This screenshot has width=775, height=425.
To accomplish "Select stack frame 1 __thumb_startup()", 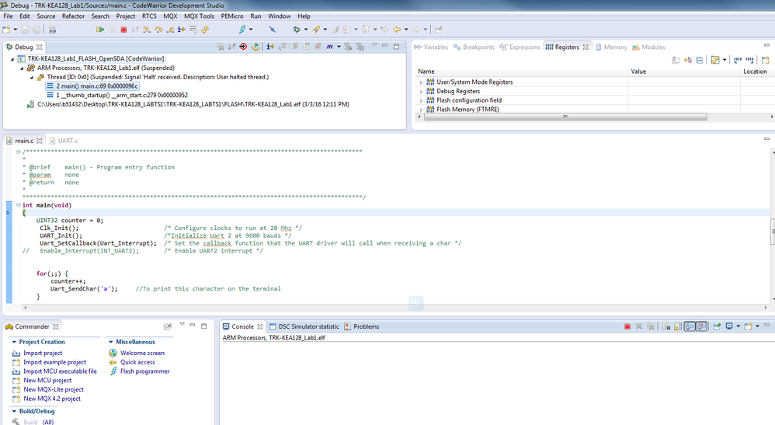I will [x=117, y=95].
